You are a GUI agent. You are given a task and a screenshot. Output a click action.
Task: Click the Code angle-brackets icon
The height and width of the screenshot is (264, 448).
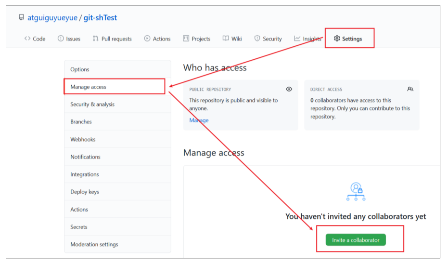pyautogui.click(x=27, y=39)
